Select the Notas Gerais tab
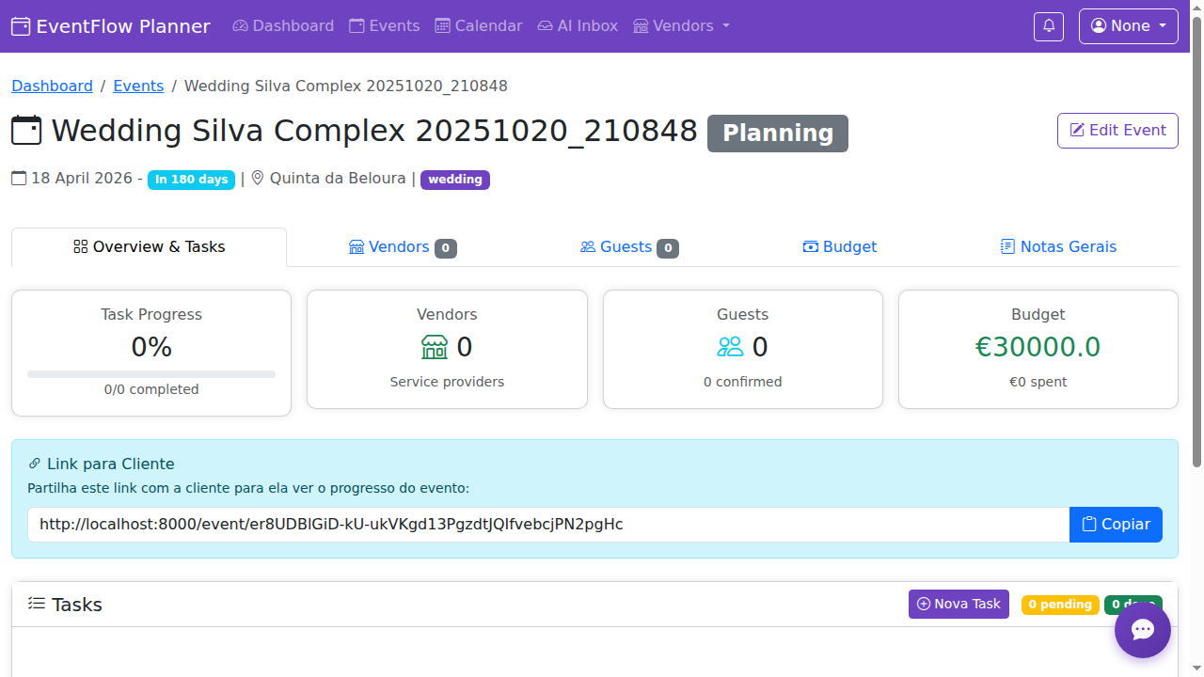 (1057, 247)
